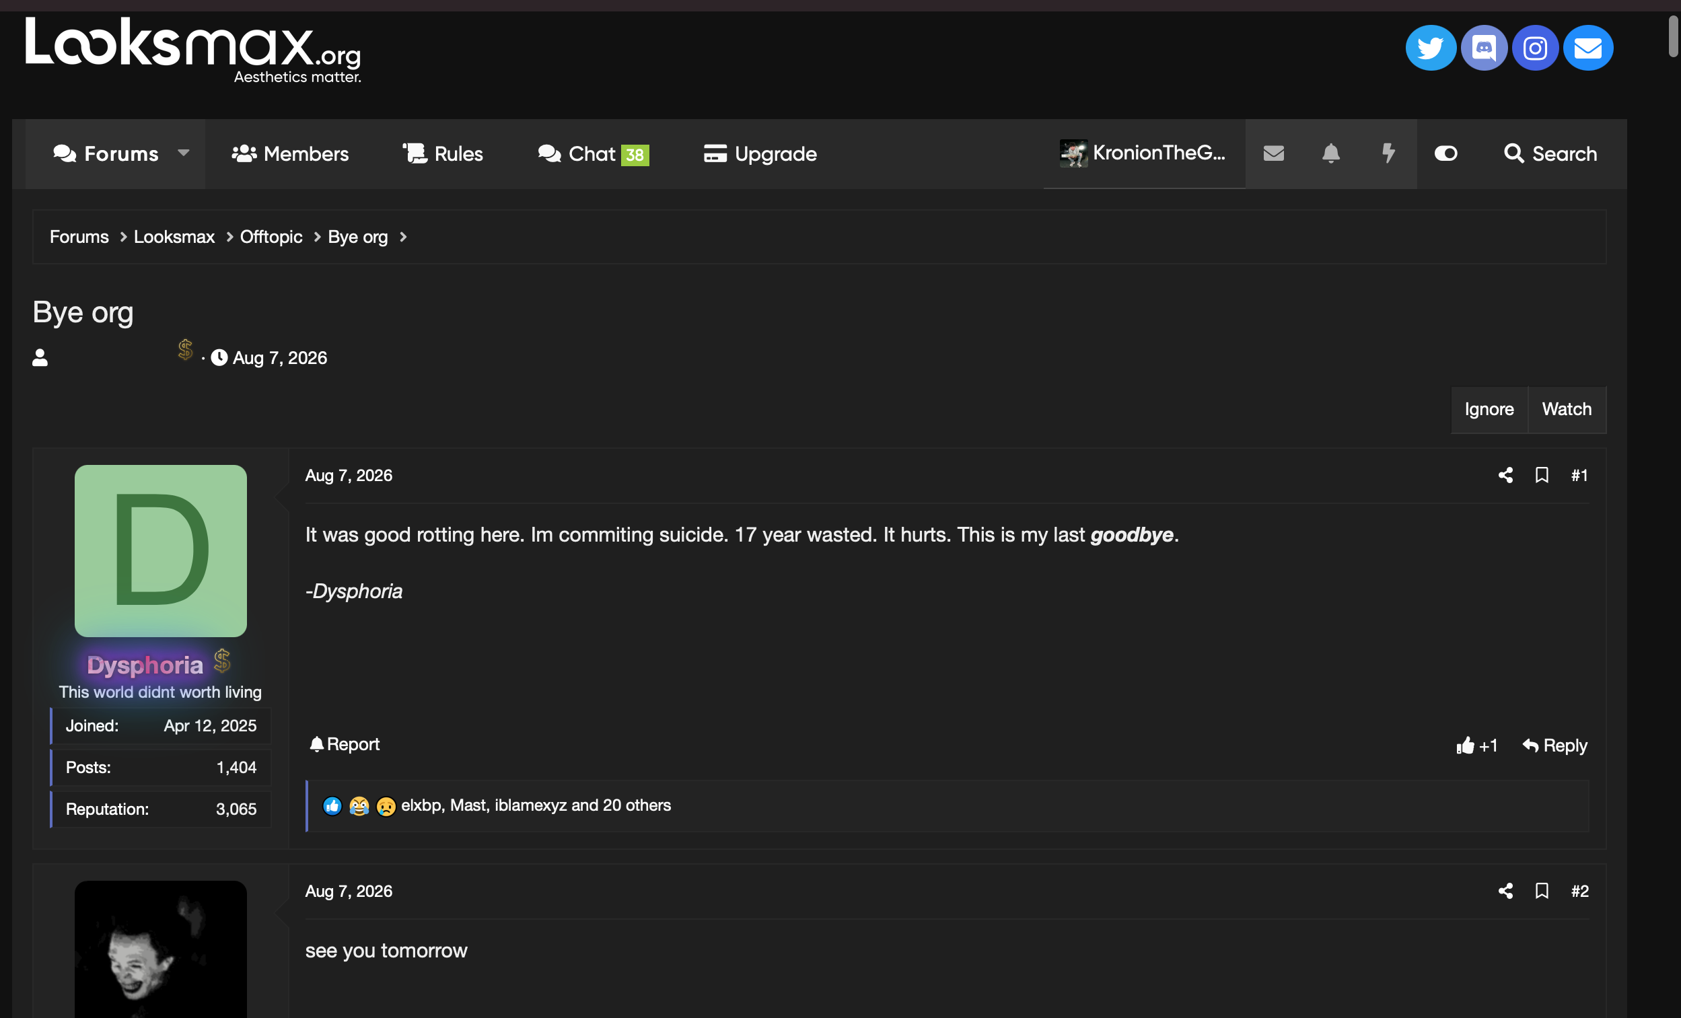This screenshot has width=1681, height=1018.
Task: Click the 'This world didnt worth living' user title
Action: [160, 692]
